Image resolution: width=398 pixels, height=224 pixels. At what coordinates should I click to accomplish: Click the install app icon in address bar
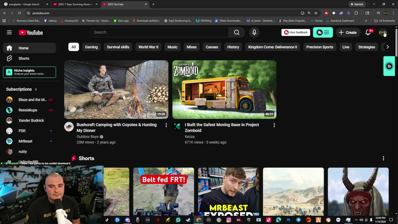click(x=302, y=13)
